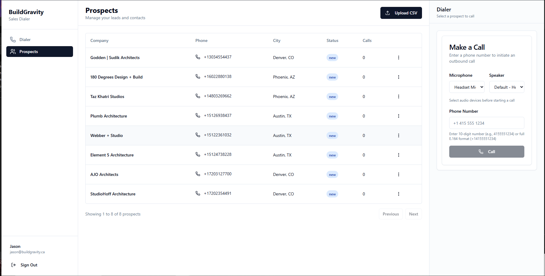Click the Upload CSV button
Image resolution: width=545 pixels, height=276 pixels.
(x=401, y=13)
